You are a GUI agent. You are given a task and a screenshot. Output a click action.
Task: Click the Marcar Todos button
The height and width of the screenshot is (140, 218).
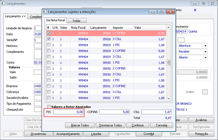[x=80, y=125]
